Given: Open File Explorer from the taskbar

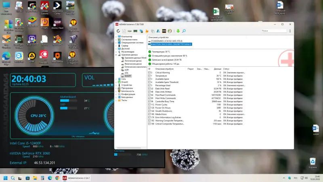Looking at the screenshot, I should (x=35, y=178).
